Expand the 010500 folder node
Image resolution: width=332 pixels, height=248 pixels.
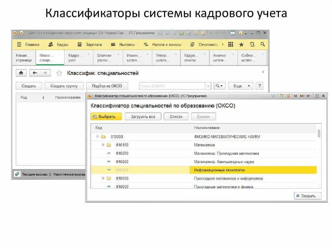103,178
